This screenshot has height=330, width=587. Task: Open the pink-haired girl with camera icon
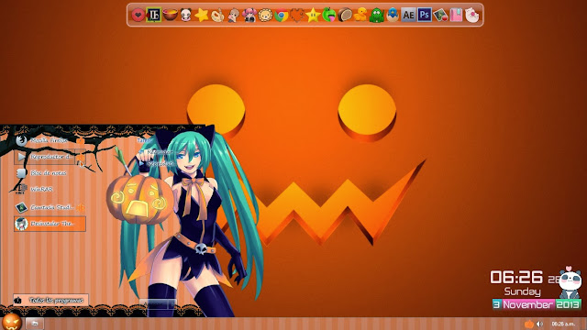(x=249, y=16)
